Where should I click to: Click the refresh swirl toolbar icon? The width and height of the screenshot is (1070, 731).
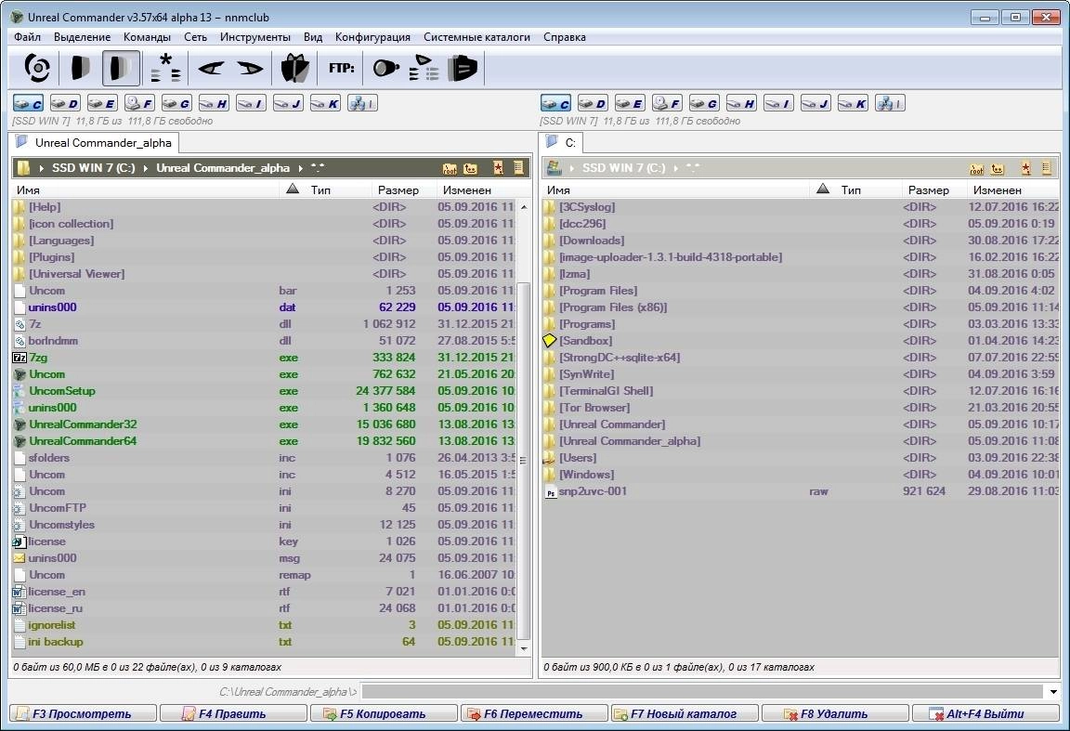(37, 68)
